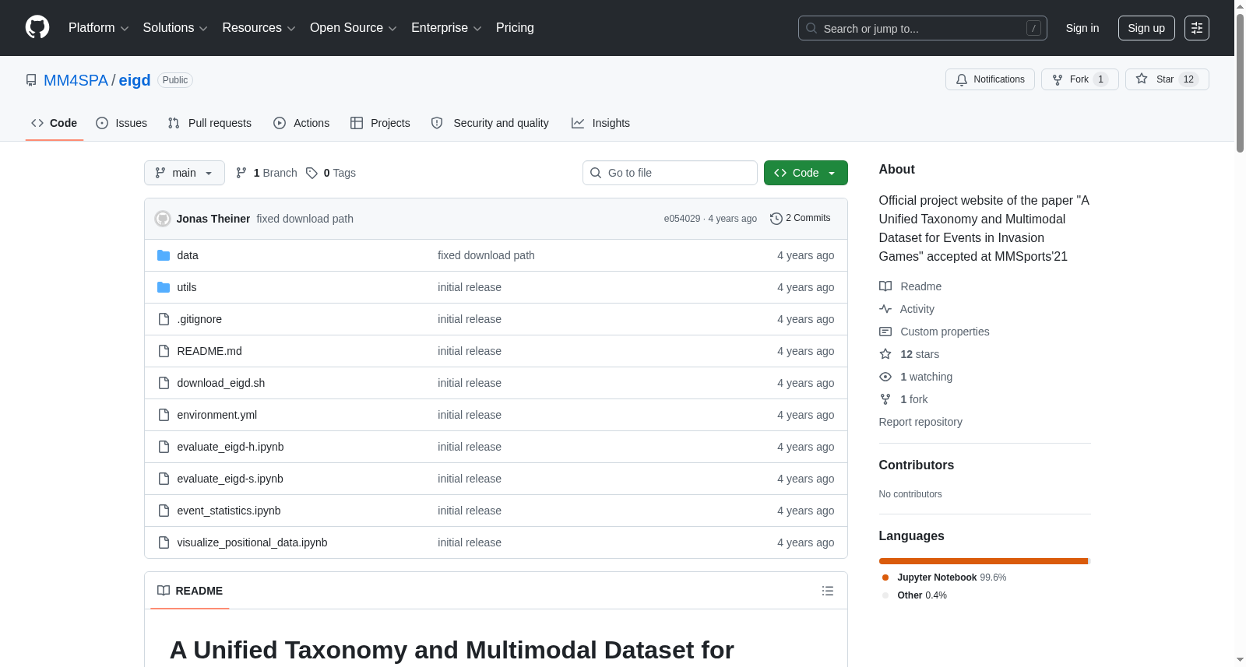Expand the Resources menu
Viewport: 1246px width, 667px height.
[259, 28]
